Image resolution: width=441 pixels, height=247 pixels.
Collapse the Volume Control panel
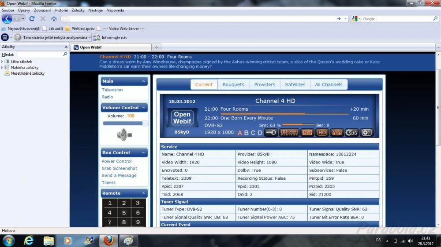click(143, 108)
